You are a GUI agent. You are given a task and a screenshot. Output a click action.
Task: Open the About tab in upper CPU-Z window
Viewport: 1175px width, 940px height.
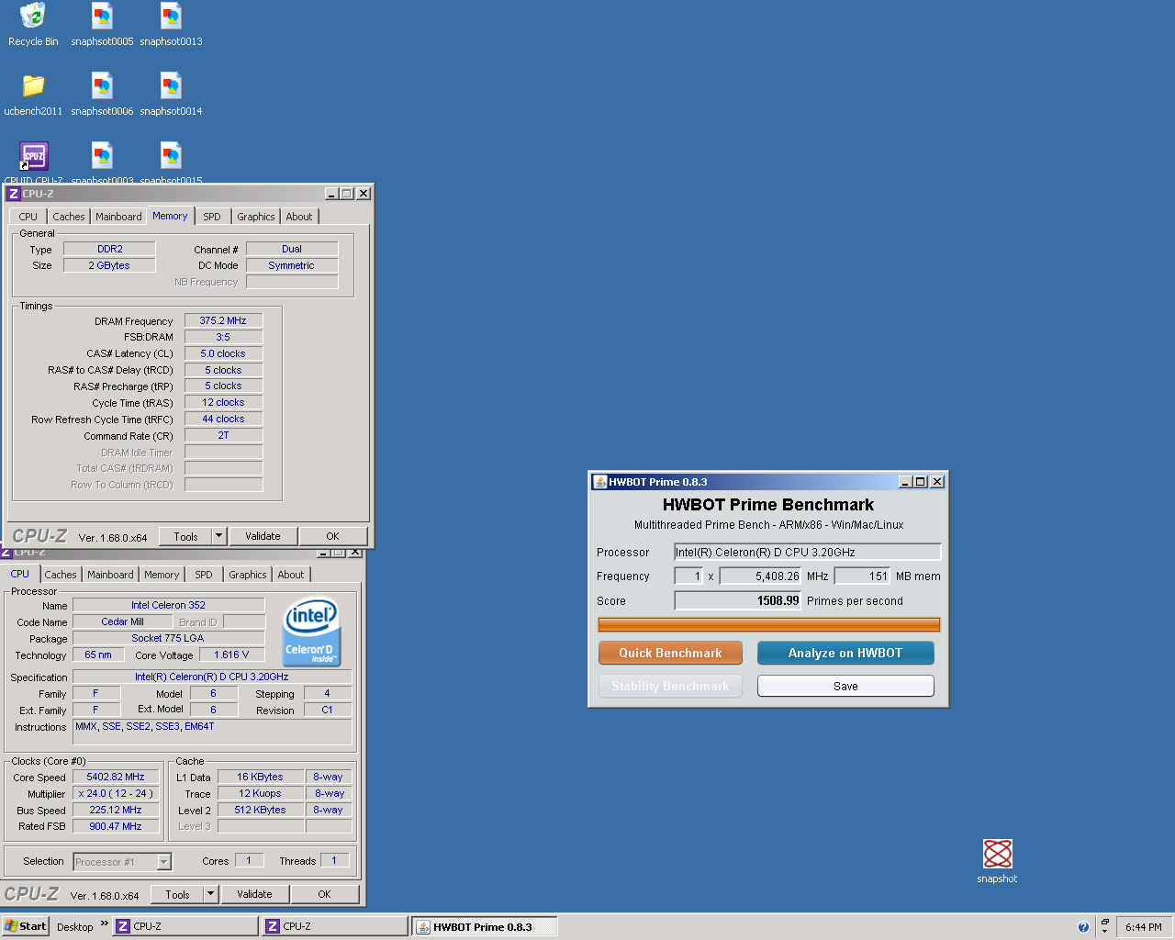point(299,217)
